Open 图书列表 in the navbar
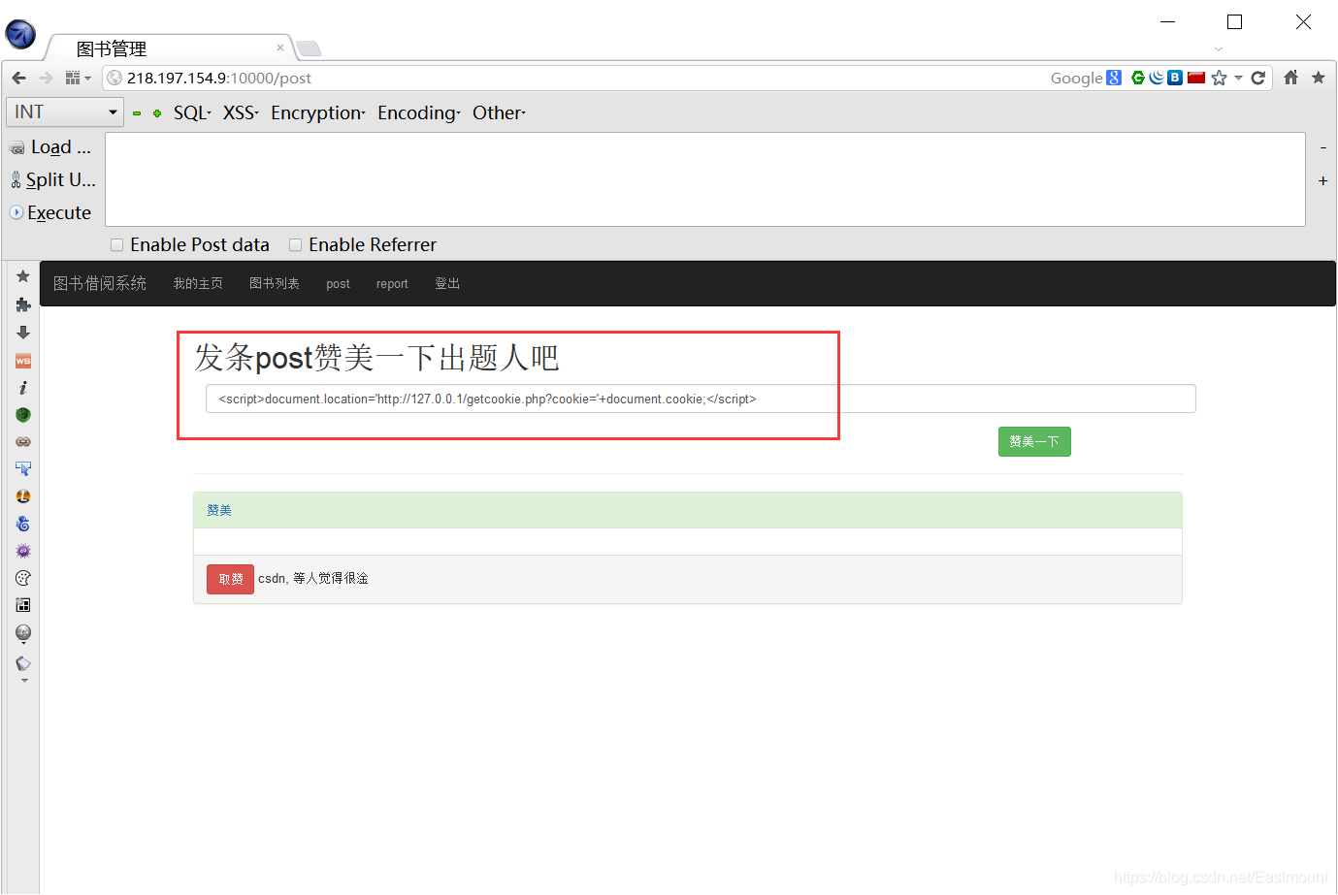 pos(275,283)
